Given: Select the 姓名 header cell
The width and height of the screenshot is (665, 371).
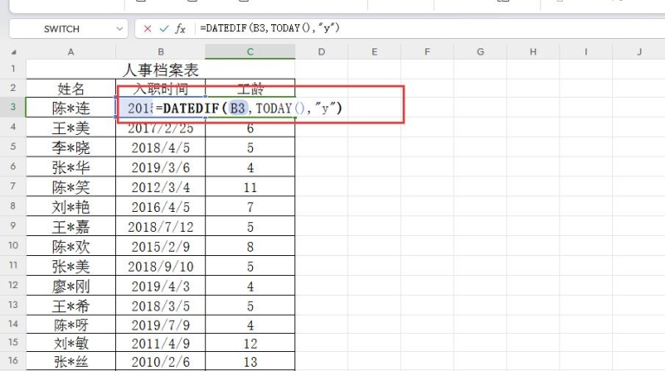Looking at the screenshot, I should tap(71, 88).
